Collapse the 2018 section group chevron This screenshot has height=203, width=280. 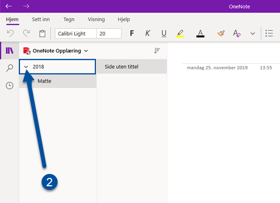point(26,67)
